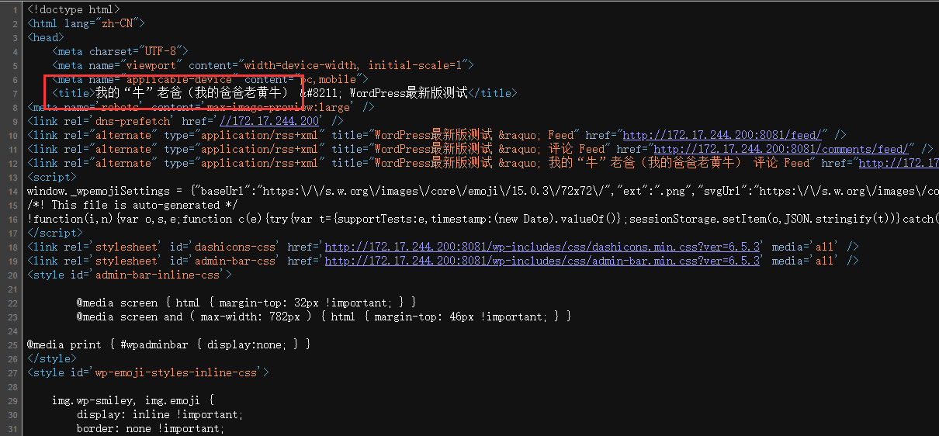The height and width of the screenshot is (436, 939).
Task: Open the cut-off link on line 12
Action: [899, 163]
